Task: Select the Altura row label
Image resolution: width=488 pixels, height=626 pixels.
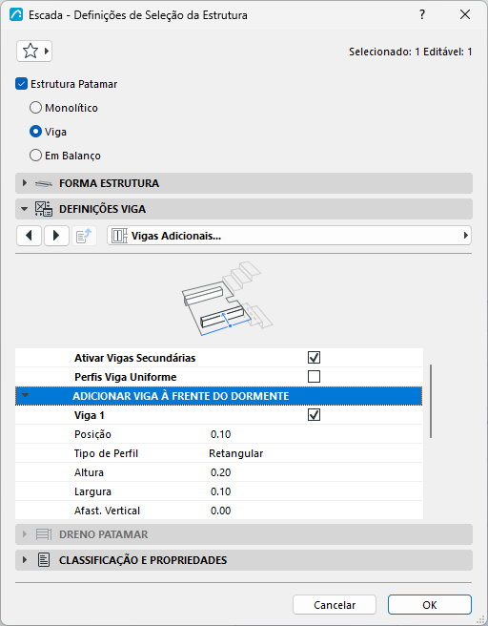Action: click(89, 472)
